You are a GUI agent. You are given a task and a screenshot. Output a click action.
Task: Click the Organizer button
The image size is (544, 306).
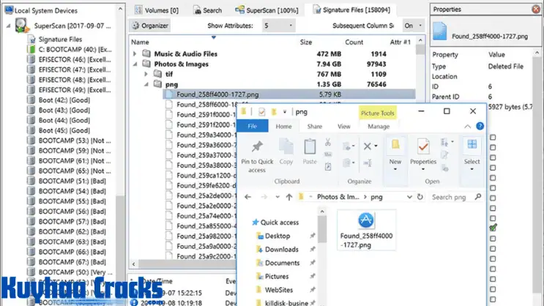[x=150, y=26]
